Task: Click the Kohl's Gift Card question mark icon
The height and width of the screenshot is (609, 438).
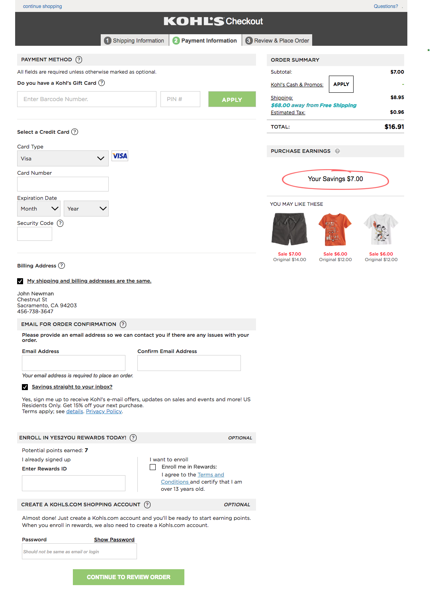Action: point(102,83)
